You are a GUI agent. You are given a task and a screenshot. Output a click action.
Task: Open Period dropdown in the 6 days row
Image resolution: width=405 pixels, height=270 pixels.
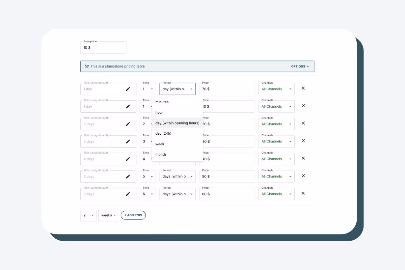(178, 194)
